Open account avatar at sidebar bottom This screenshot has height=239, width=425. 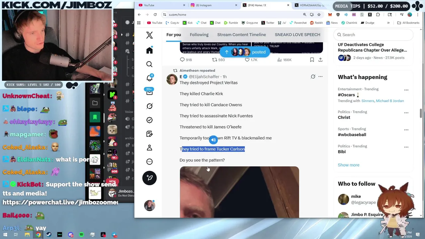click(149, 205)
